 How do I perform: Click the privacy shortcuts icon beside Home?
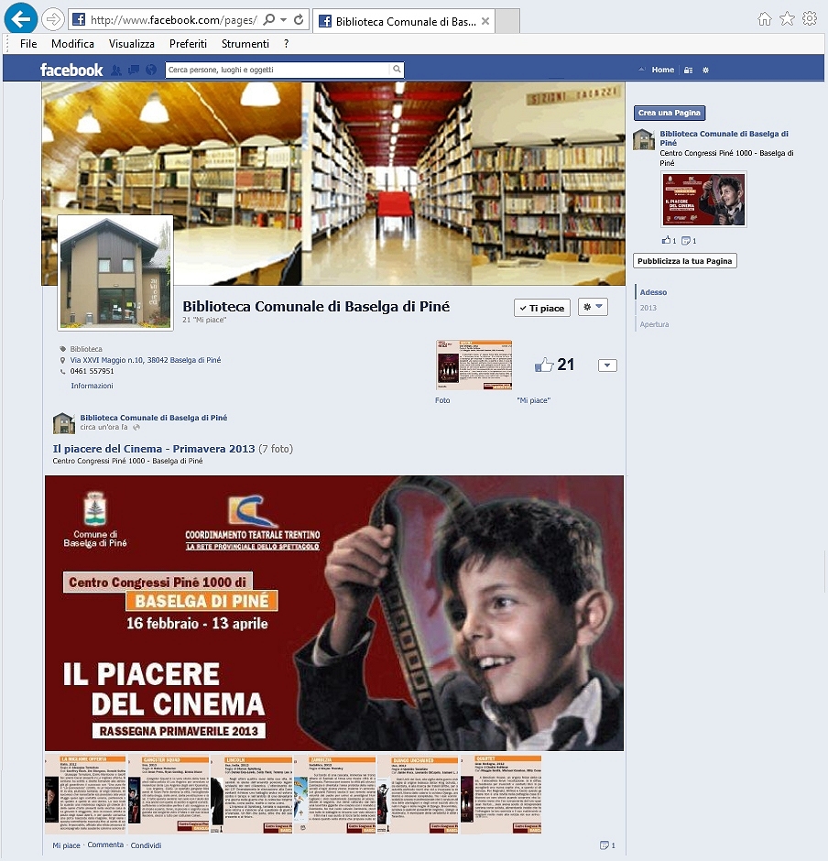click(688, 71)
